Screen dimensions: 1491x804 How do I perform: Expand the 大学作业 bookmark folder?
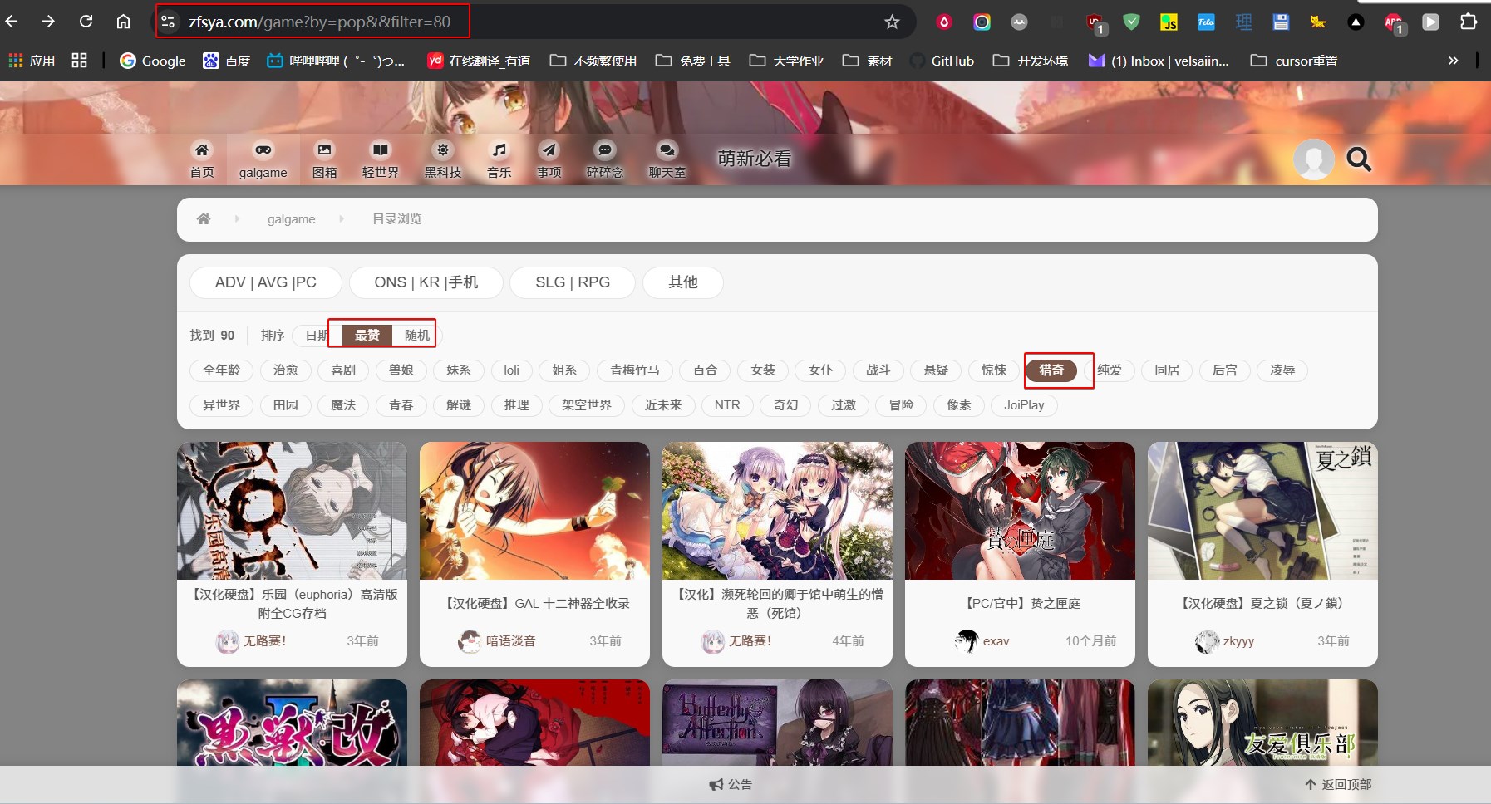(786, 61)
